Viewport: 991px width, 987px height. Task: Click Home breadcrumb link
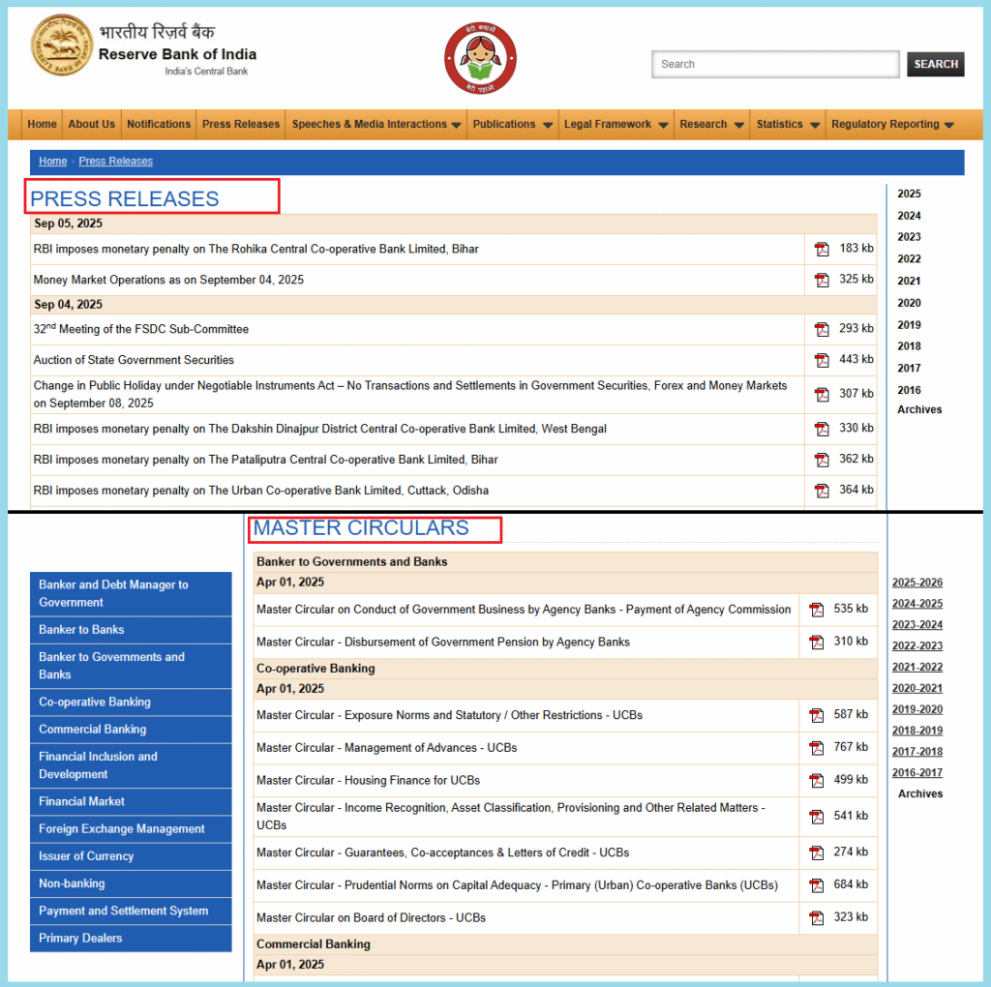tap(52, 162)
